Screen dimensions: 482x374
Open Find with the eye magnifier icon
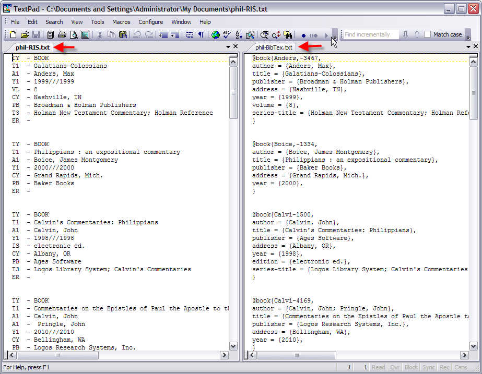265,35
